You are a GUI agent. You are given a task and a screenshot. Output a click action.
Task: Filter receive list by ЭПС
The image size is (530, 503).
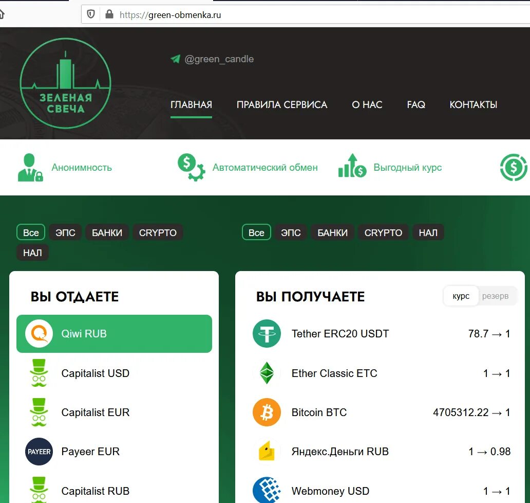pos(291,232)
